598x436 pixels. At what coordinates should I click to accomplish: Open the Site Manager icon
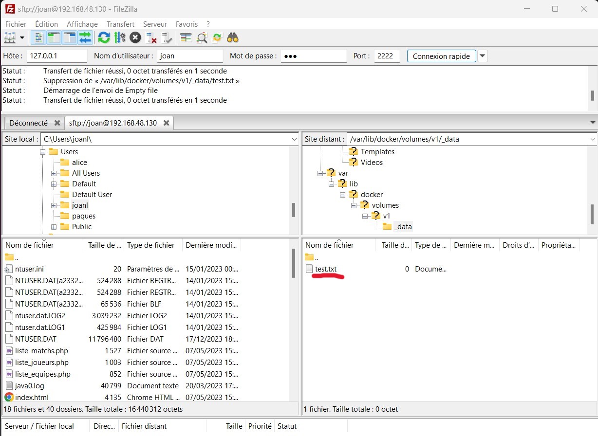10,37
